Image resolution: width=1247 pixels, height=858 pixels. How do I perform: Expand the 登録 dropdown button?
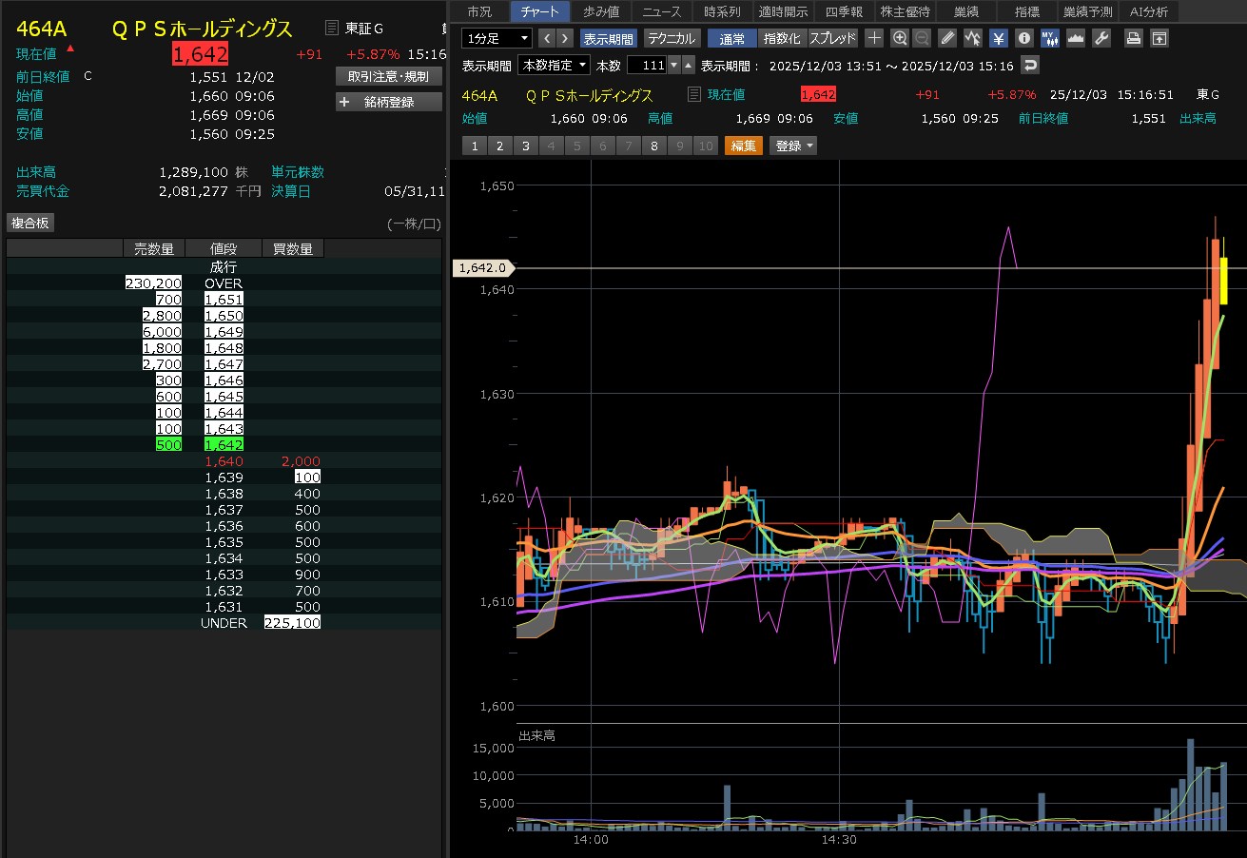tap(793, 146)
